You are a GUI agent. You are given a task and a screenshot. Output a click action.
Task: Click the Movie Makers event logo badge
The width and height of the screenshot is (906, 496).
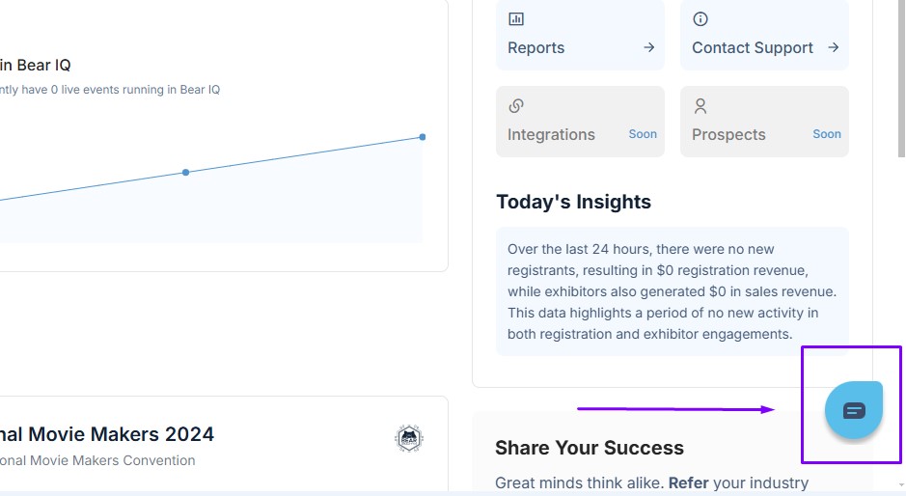tap(409, 439)
